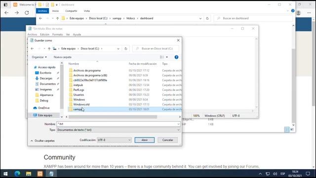
Task: Open Vista tab in File Explorer window
Action: click(x=87, y=11)
